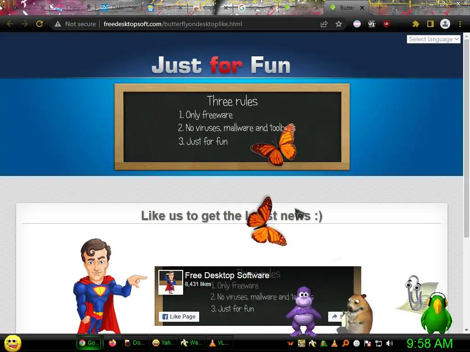470x352 pixels.
Task: Open the Select language dropdown
Action: coord(433,39)
